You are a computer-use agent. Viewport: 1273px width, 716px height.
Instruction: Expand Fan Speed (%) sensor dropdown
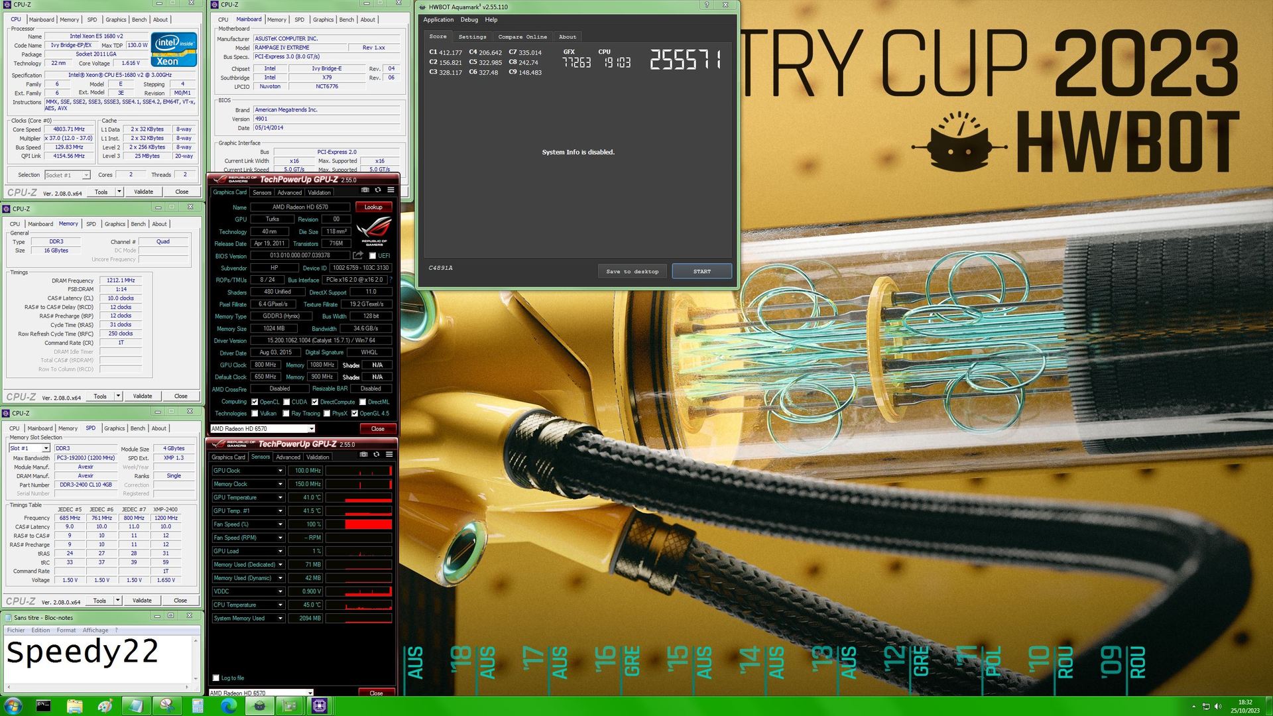(x=280, y=524)
